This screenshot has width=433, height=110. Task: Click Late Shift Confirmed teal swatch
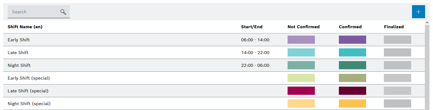click(352, 52)
